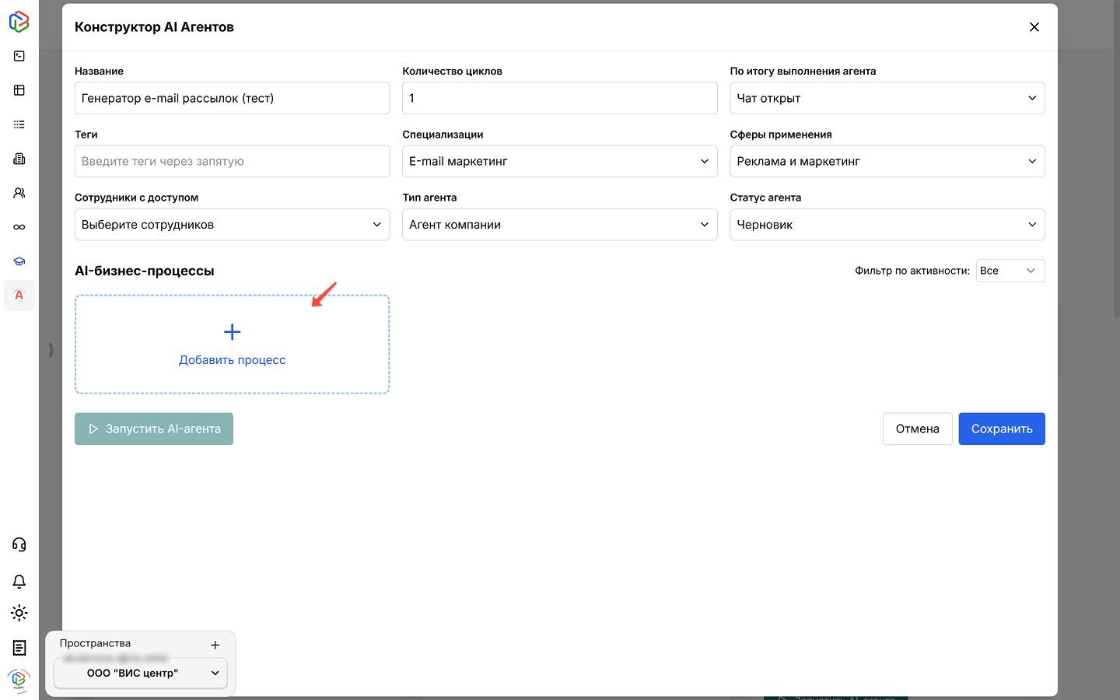Image resolution: width=1120 pixels, height=700 pixels.
Task: Click the Запустить AI-агента button
Action: point(154,429)
